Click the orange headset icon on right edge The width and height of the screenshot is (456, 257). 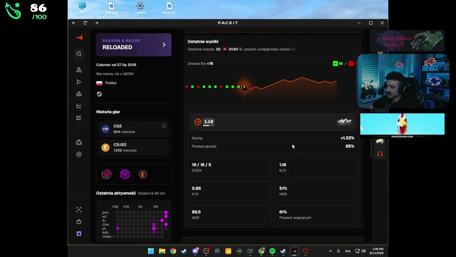(x=380, y=154)
